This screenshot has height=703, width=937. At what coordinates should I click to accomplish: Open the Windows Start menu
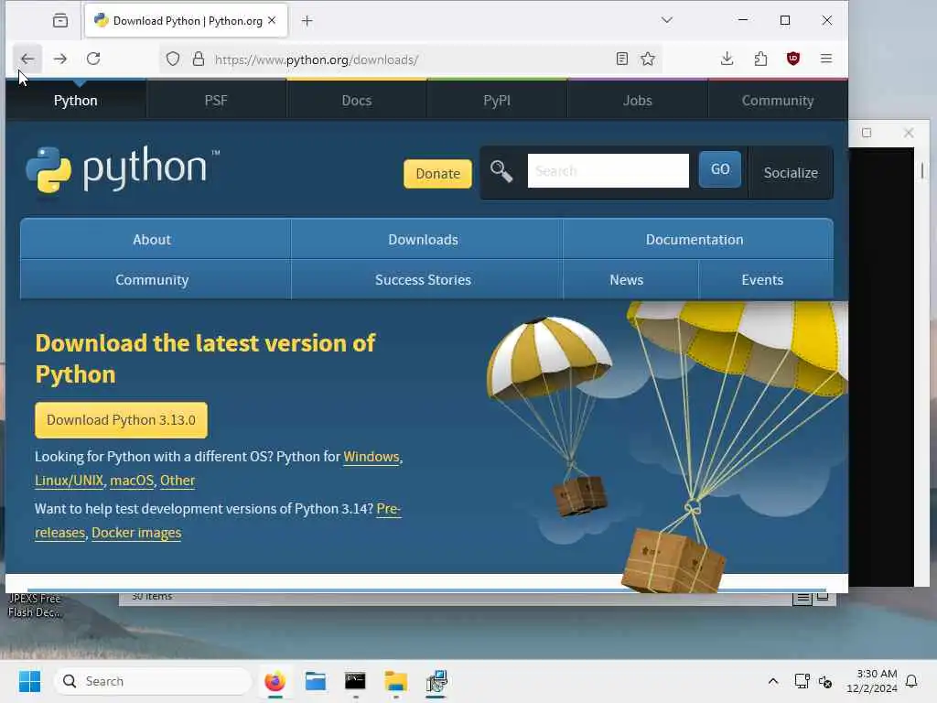29,681
